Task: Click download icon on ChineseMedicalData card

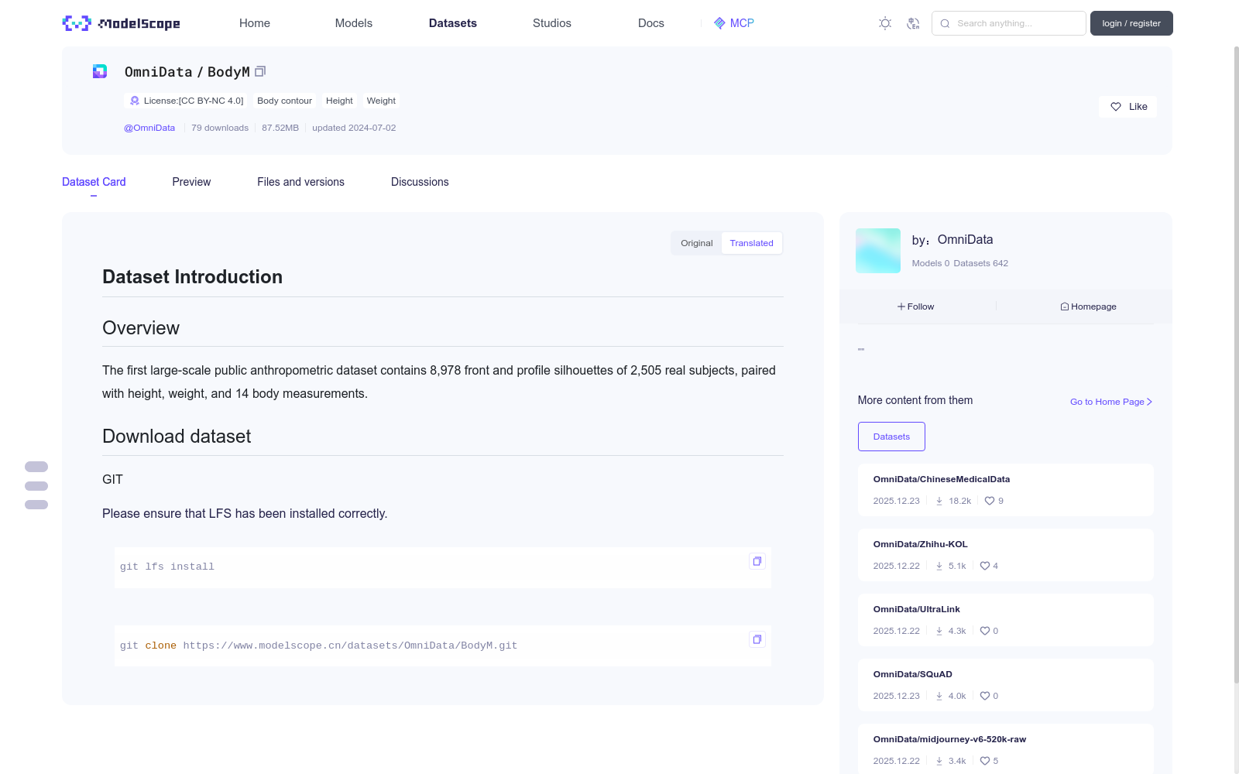Action: [x=939, y=501]
